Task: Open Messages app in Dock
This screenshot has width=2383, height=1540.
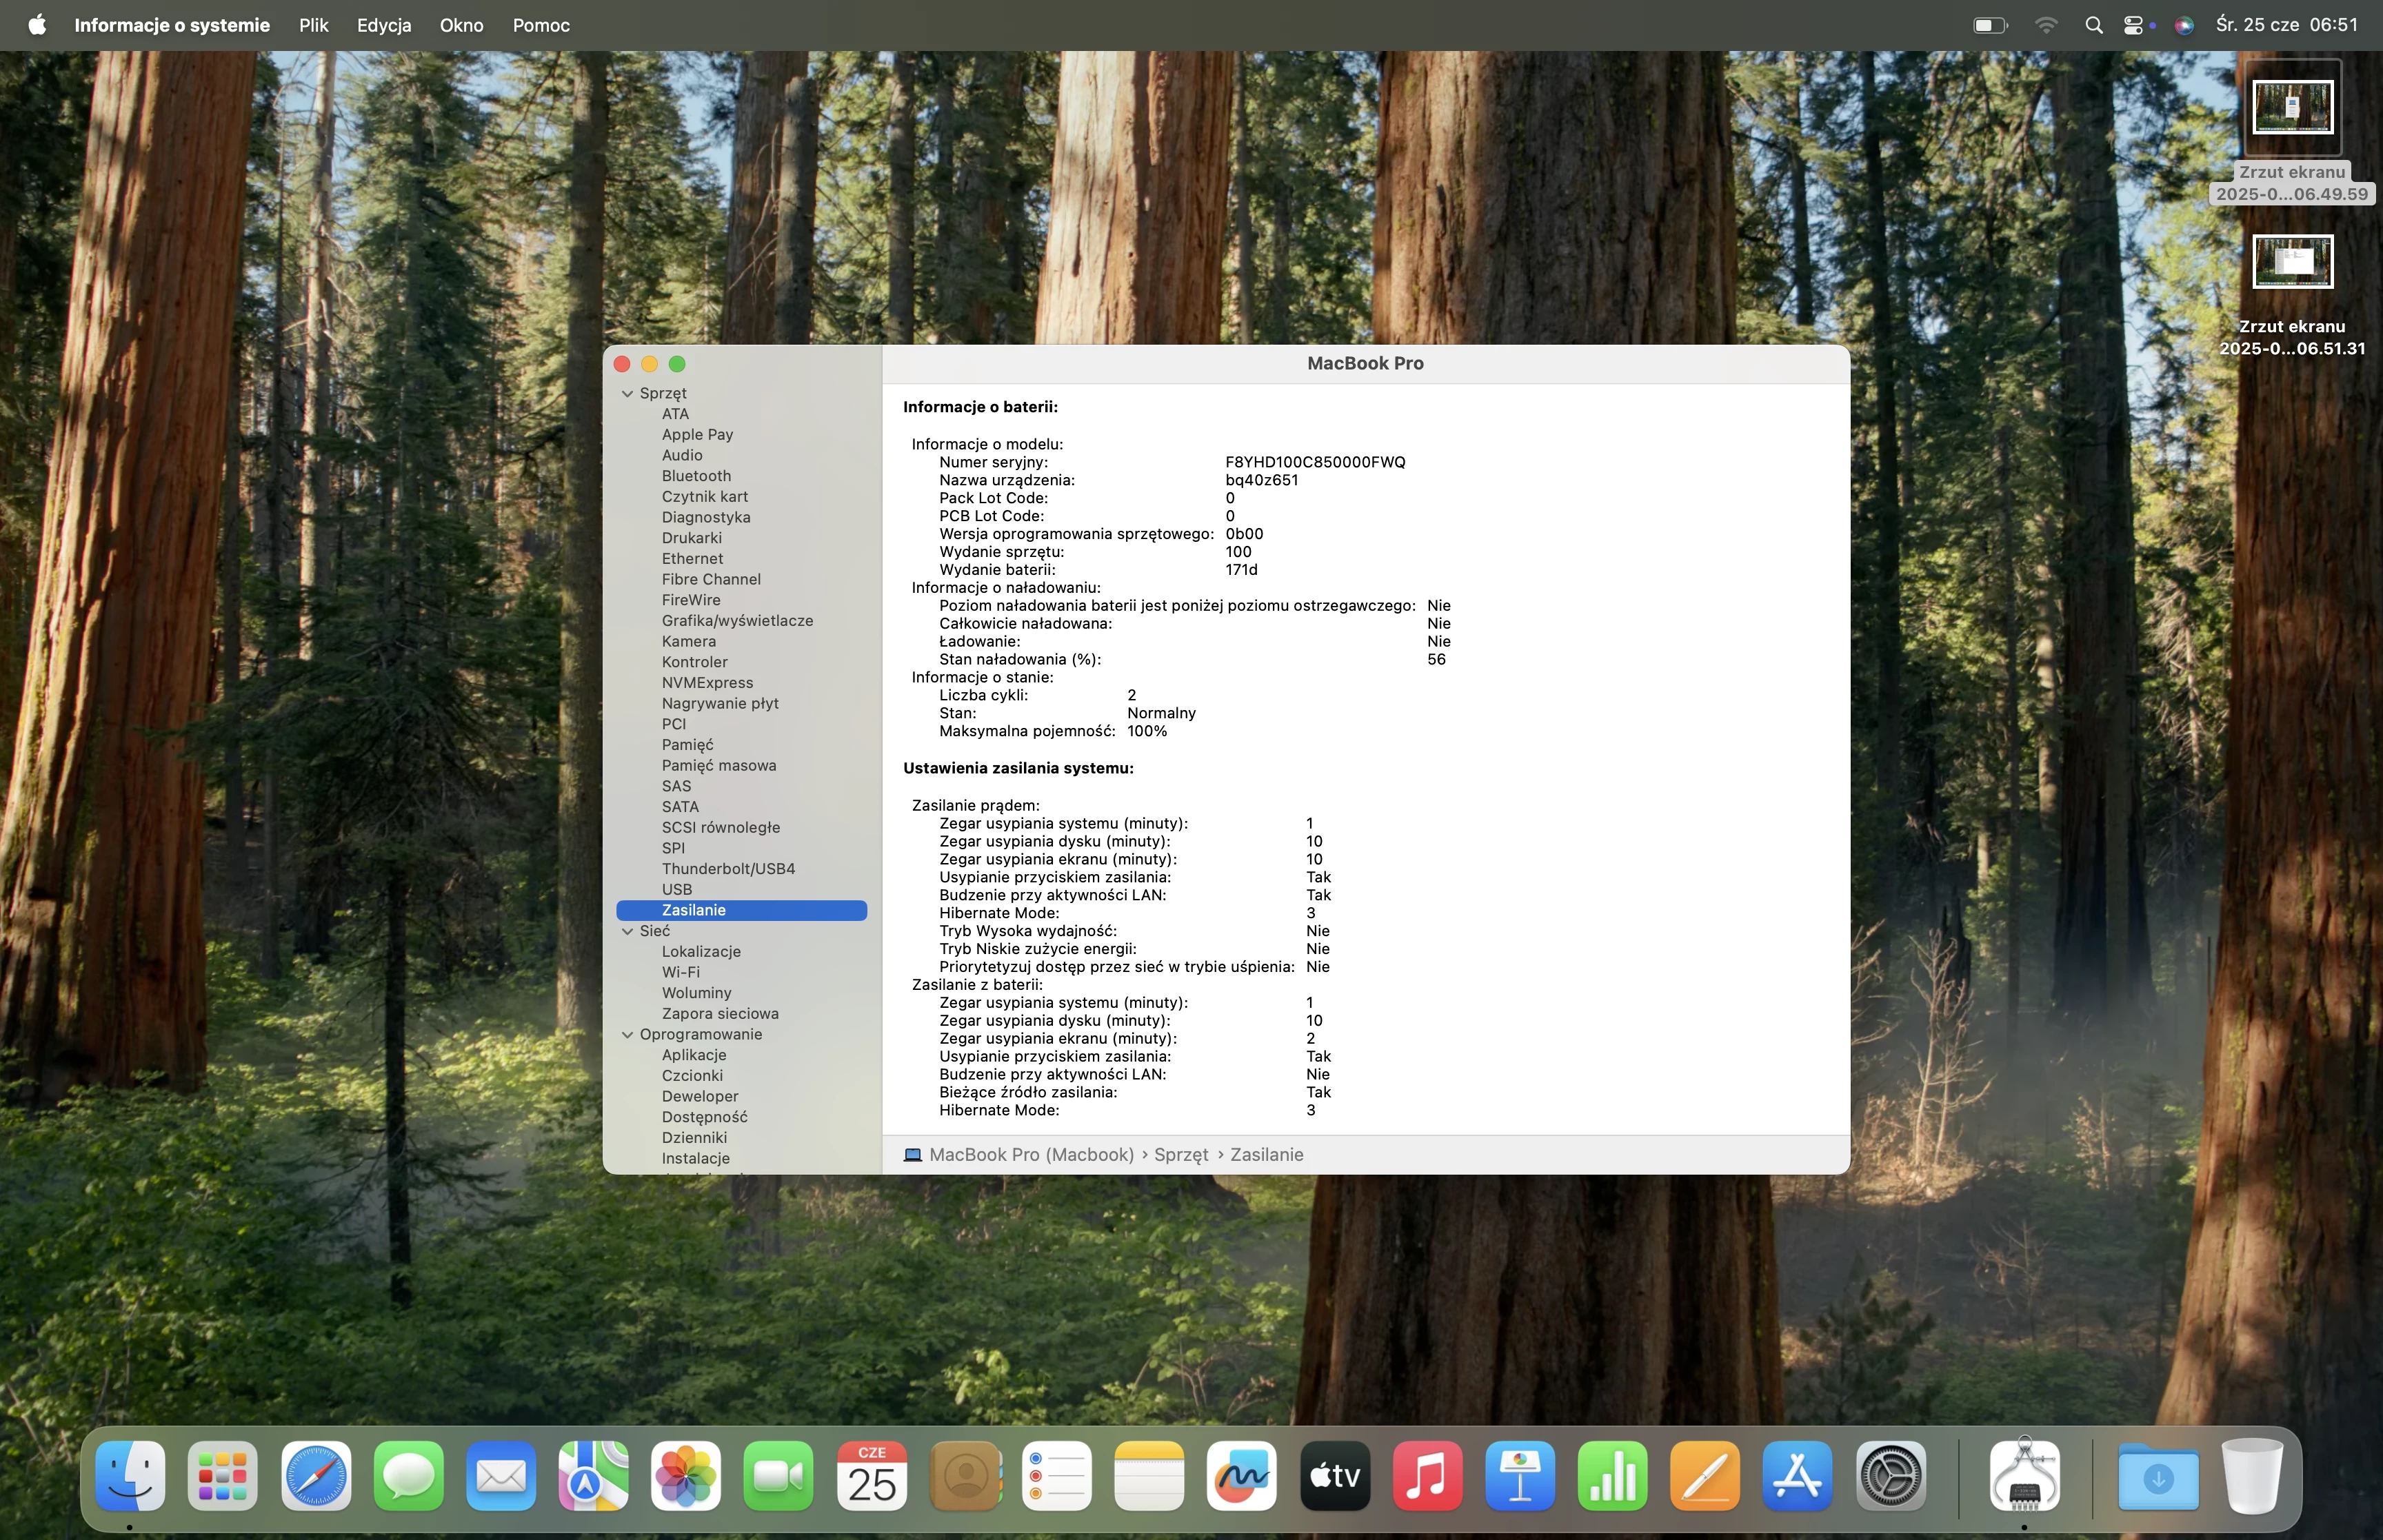Action: (x=409, y=1476)
